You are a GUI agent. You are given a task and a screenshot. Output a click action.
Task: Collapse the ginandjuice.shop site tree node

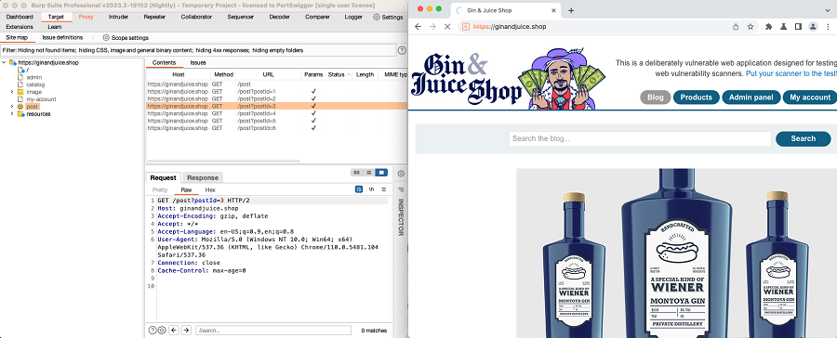pos(4,62)
